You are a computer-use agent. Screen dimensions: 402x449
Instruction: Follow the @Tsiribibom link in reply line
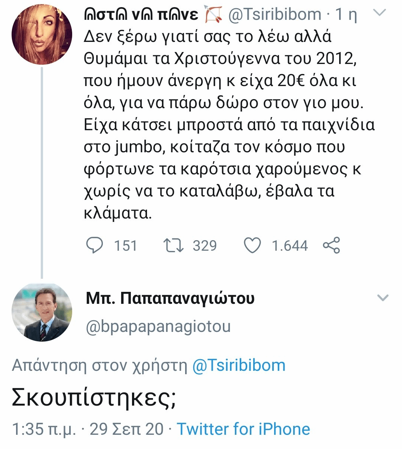click(239, 365)
